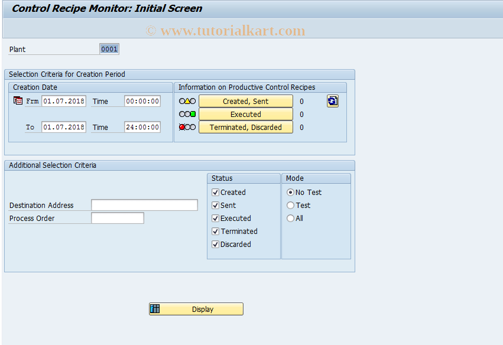This screenshot has height=345, width=503.
Task: Disable the Sent status checkbox
Action: [x=215, y=205]
